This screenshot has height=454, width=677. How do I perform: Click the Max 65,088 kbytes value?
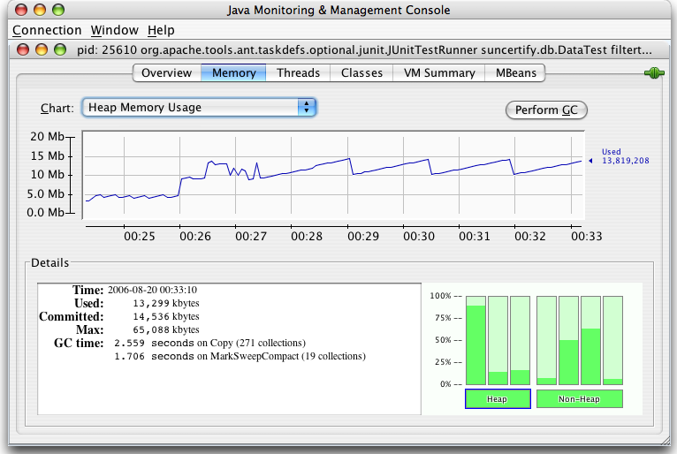click(166, 329)
